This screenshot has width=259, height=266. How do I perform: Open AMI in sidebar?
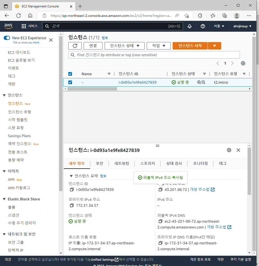[x=11, y=179]
